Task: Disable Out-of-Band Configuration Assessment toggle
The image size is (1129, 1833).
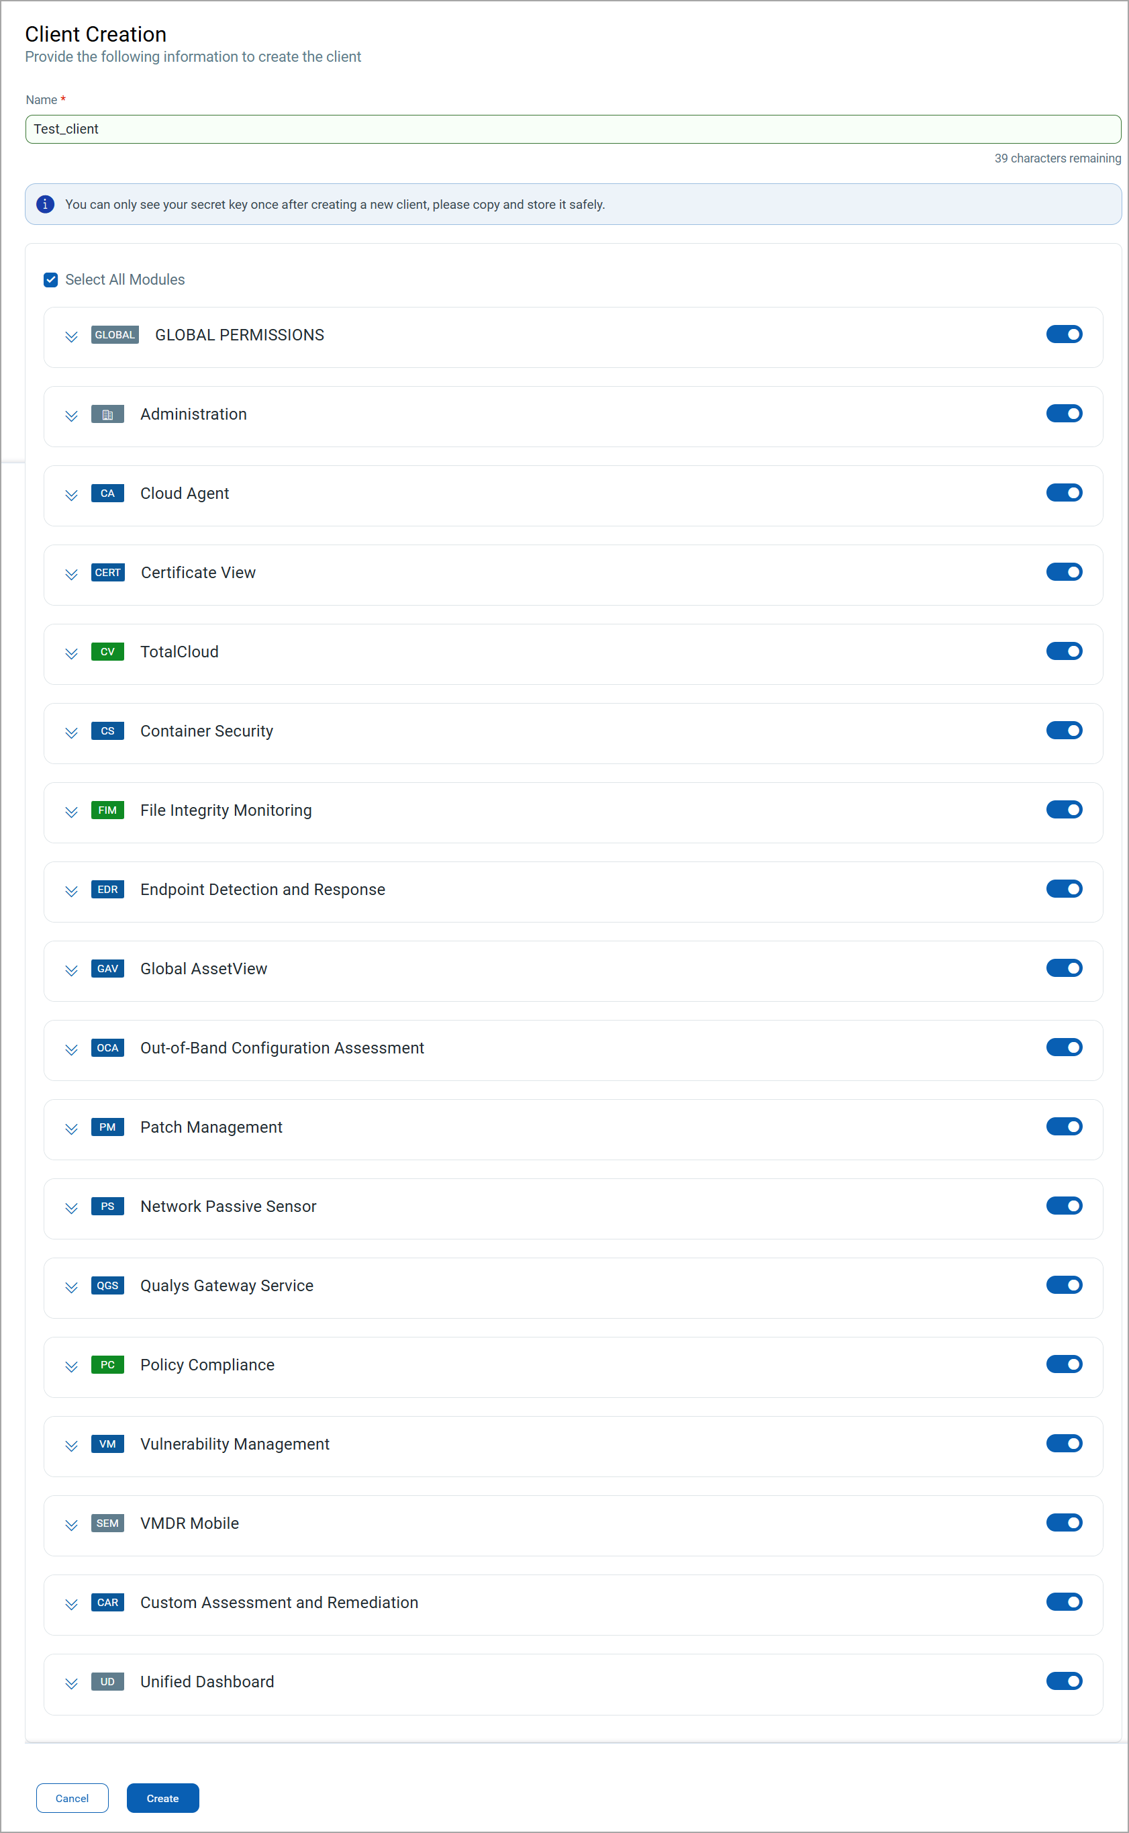Action: pos(1064,1047)
